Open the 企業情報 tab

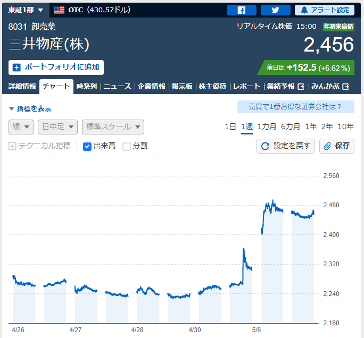(151, 86)
